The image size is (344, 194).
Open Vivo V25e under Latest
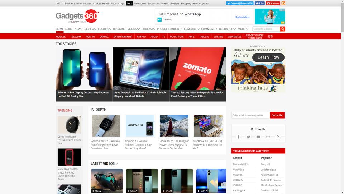[x=238, y=170]
